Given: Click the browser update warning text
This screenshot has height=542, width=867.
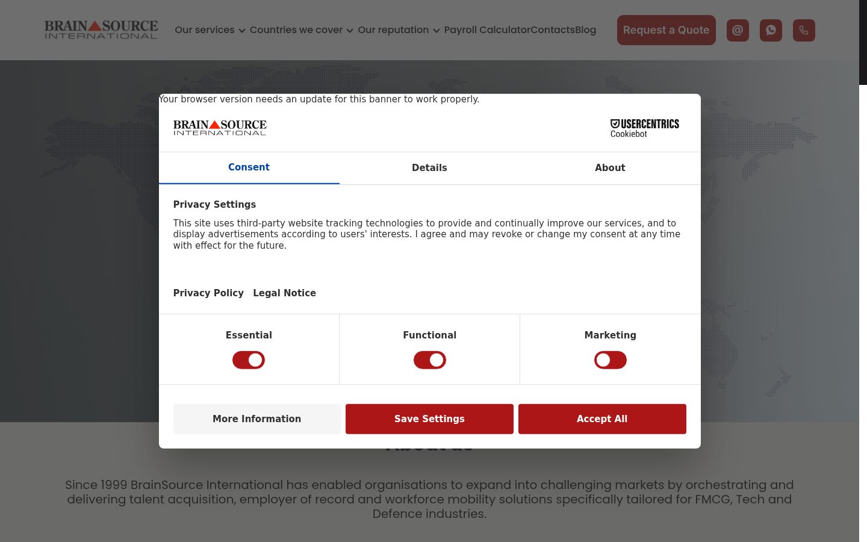Looking at the screenshot, I should pos(319,99).
